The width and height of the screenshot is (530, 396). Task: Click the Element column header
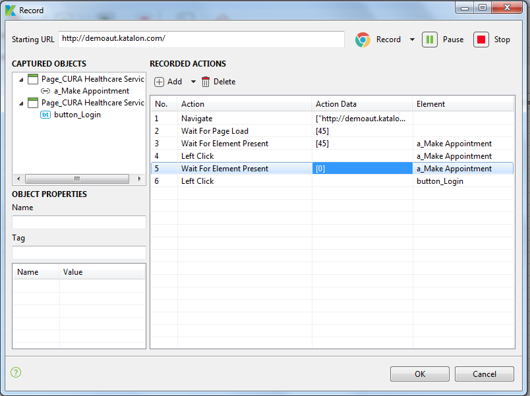click(463, 104)
